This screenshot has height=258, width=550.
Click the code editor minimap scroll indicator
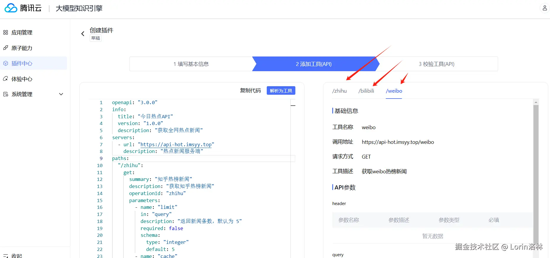click(293, 105)
